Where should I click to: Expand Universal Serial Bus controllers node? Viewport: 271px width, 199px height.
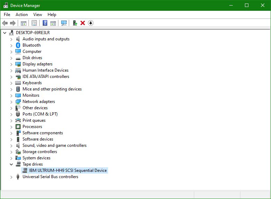tap(11, 177)
